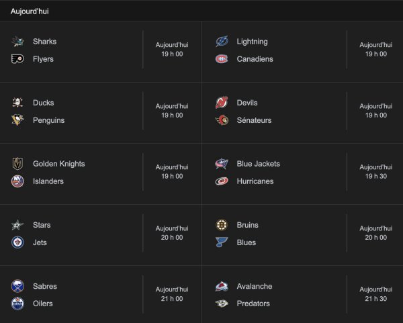Image resolution: width=403 pixels, height=323 pixels.
Task: Select the Lightning team logo
Action: point(222,42)
